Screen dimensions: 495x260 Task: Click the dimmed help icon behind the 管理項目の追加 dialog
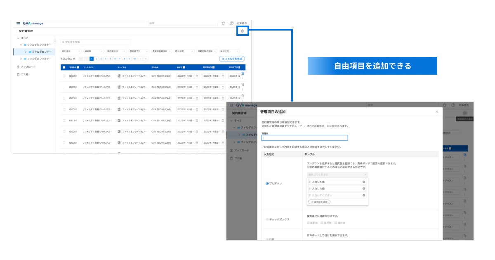(x=453, y=105)
